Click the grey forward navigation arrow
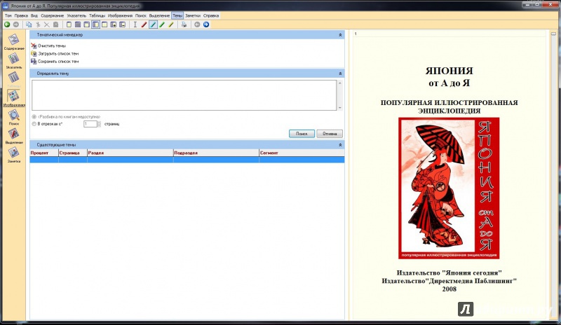 (x=16, y=25)
